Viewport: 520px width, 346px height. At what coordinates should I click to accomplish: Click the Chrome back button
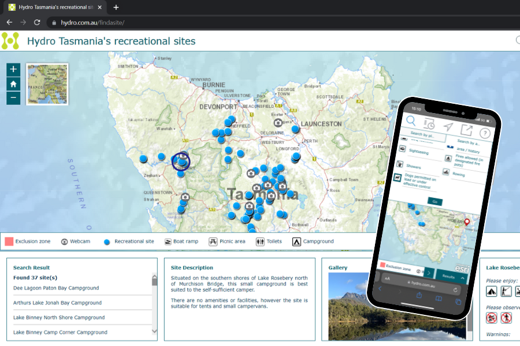[9, 22]
